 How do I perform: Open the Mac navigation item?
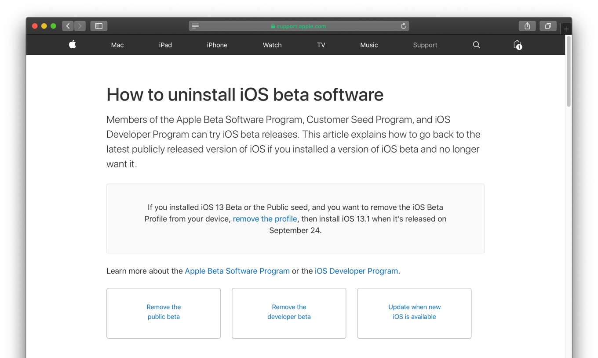pos(117,45)
